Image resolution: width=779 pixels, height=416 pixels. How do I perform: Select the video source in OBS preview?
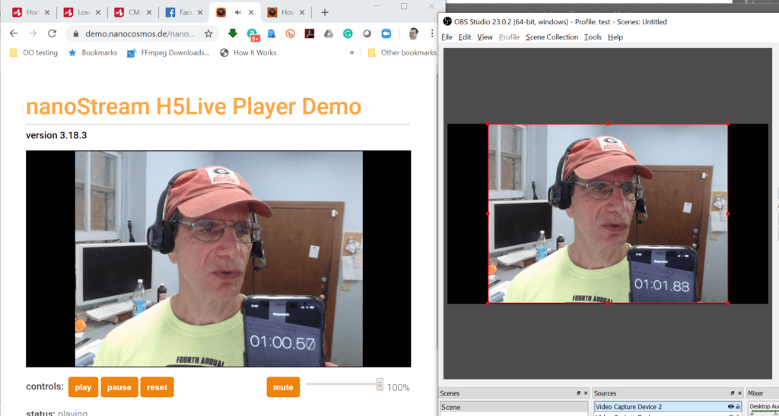[608, 214]
